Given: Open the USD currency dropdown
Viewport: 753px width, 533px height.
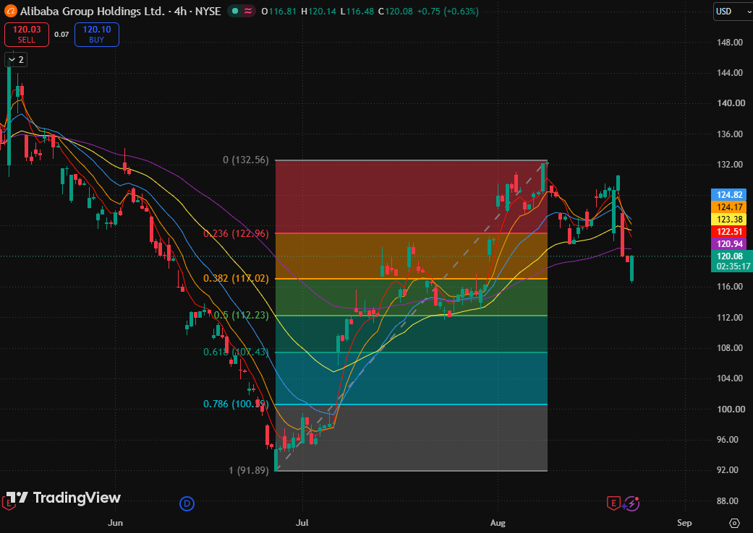Looking at the screenshot, I should click(x=733, y=11).
